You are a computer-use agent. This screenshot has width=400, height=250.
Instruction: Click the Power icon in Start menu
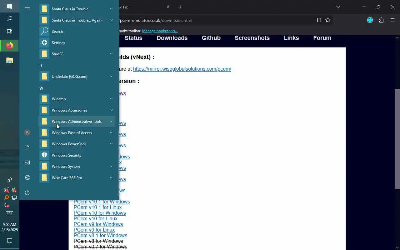(27, 192)
